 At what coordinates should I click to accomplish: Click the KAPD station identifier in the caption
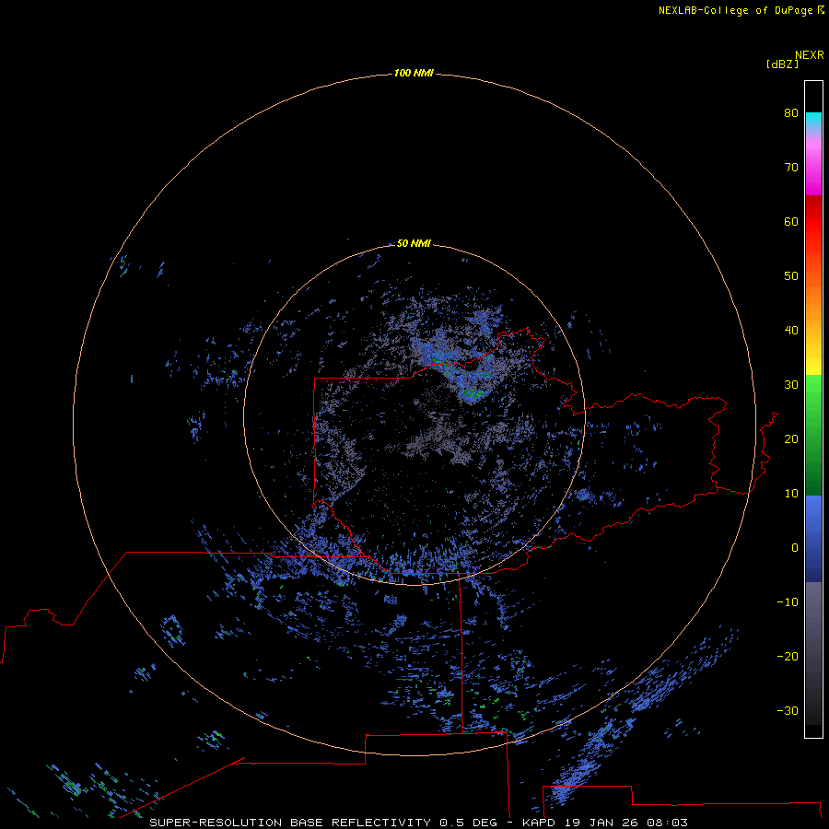click(x=538, y=823)
